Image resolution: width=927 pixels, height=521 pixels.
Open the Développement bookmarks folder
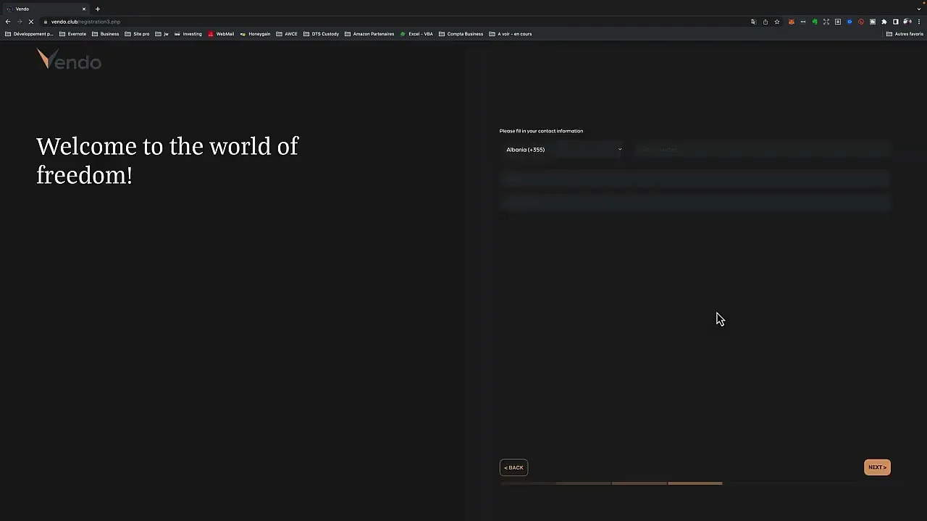point(29,34)
